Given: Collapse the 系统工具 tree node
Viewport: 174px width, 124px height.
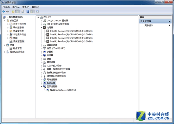Looking at the screenshot, I should [x=5, y=21].
